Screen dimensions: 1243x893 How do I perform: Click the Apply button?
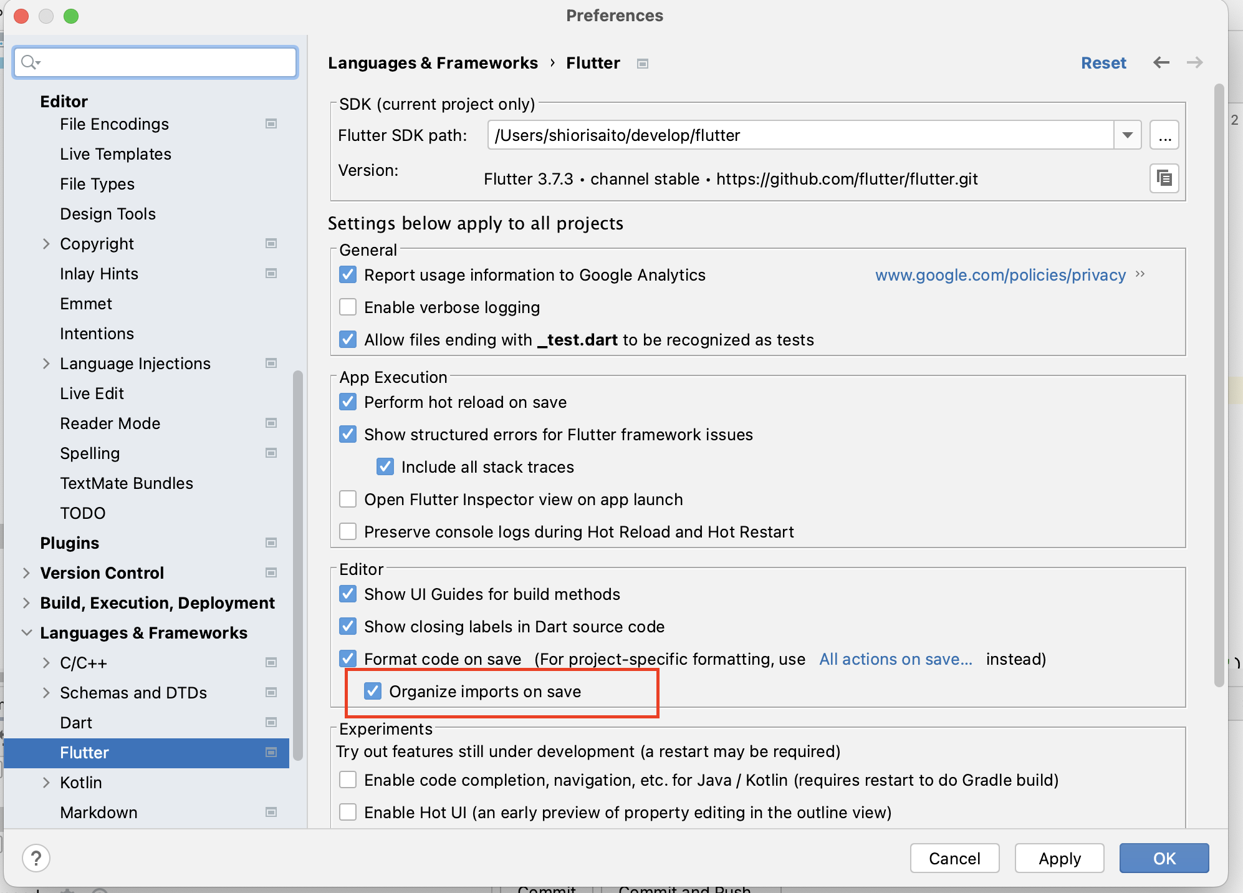[1059, 859]
